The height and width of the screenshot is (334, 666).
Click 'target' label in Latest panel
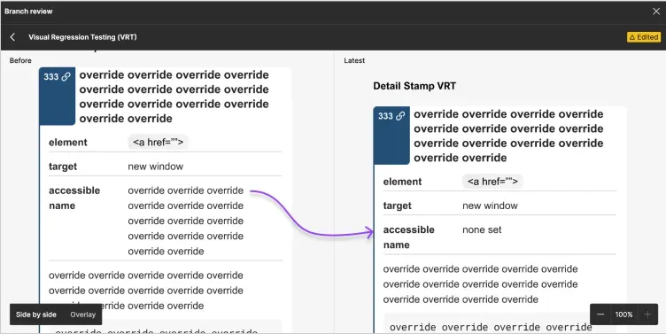398,206
